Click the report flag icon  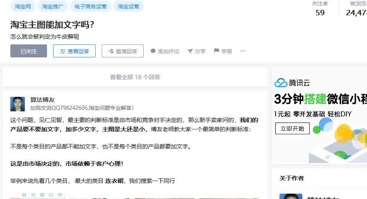[x=216, y=51]
